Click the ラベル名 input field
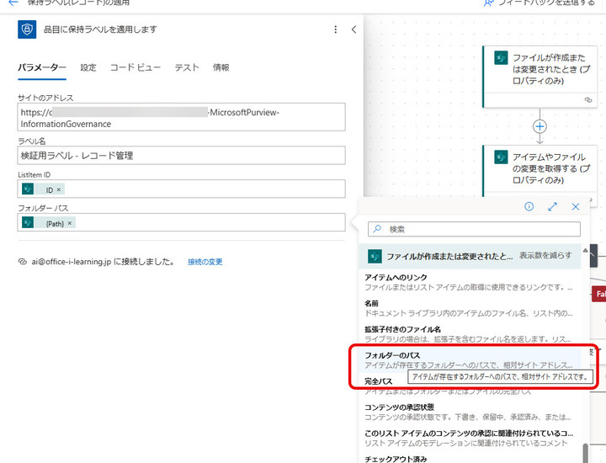 pyautogui.click(x=181, y=156)
